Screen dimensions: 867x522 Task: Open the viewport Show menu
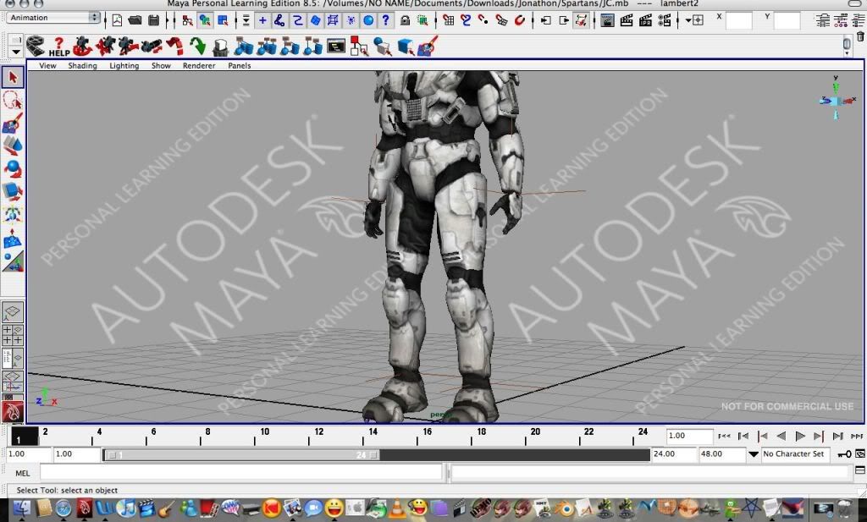pyautogui.click(x=161, y=65)
